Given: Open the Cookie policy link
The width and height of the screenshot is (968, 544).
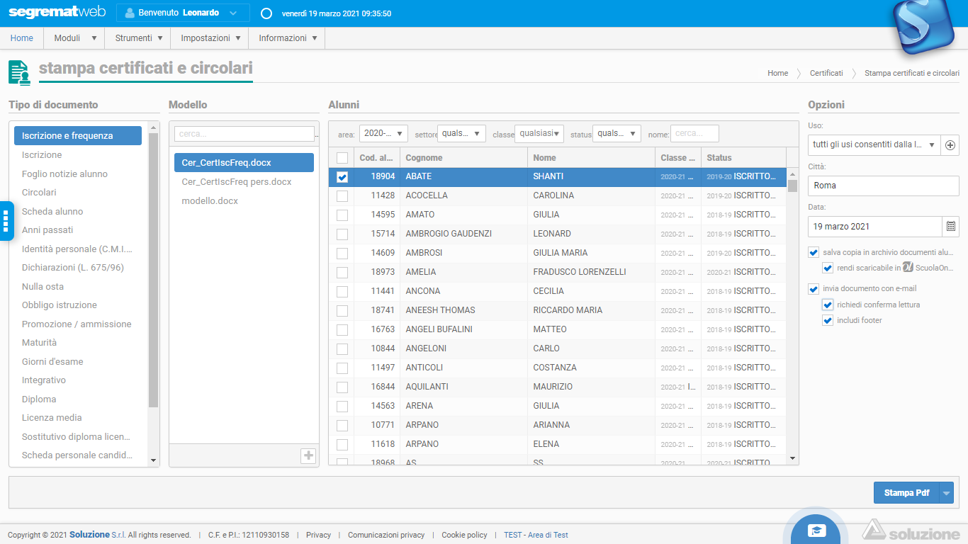Looking at the screenshot, I should click(x=464, y=535).
